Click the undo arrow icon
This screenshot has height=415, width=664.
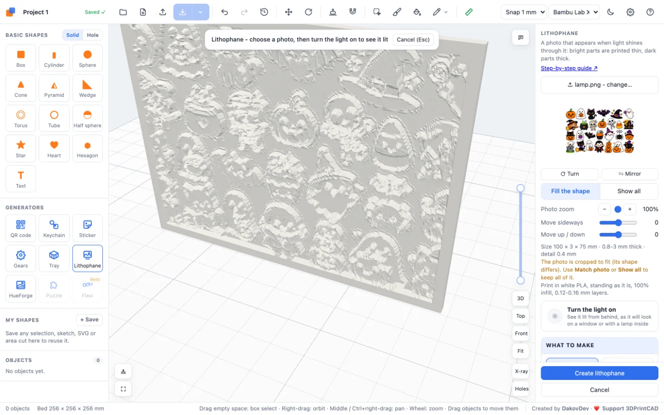pyautogui.click(x=224, y=12)
